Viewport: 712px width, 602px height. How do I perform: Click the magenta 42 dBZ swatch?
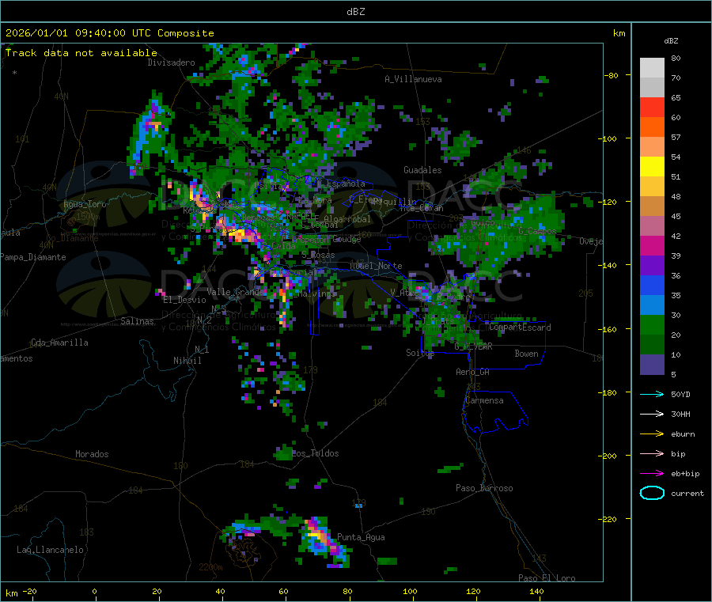(x=652, y=245)
